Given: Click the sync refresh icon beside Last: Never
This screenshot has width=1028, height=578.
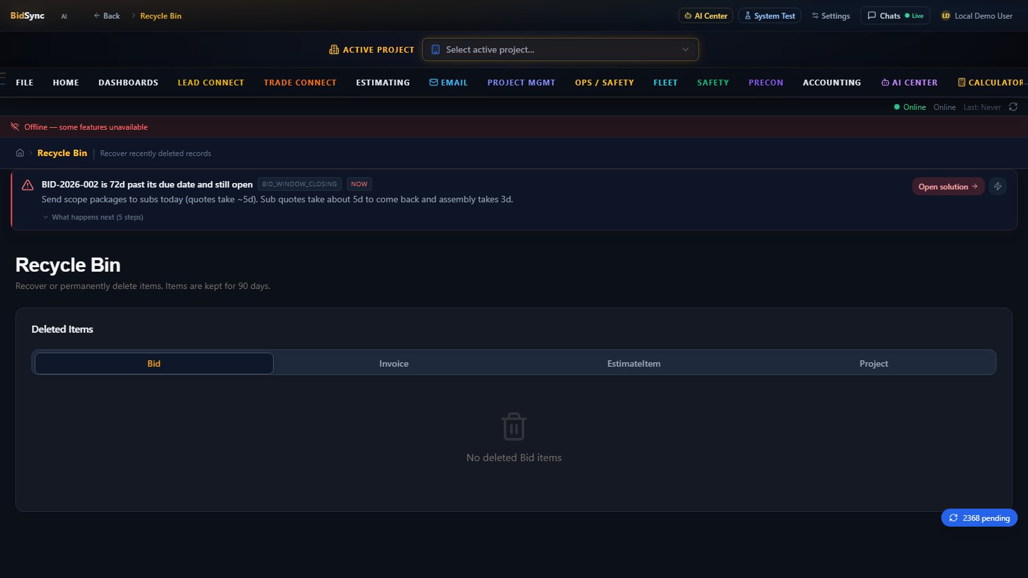Looking at the screenshot, I should pos(1013,107).
